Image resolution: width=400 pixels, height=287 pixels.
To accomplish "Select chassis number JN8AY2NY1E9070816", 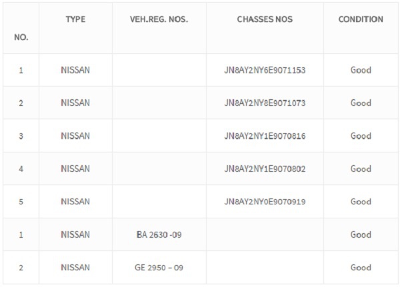I will click(265, 136).
